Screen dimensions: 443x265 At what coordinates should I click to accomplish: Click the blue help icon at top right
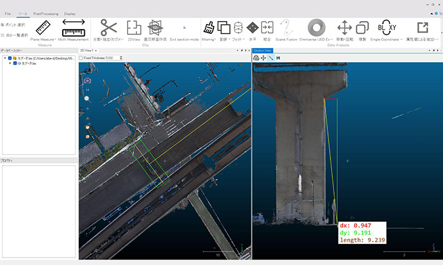pyautogui.click(x=436, y=14)
